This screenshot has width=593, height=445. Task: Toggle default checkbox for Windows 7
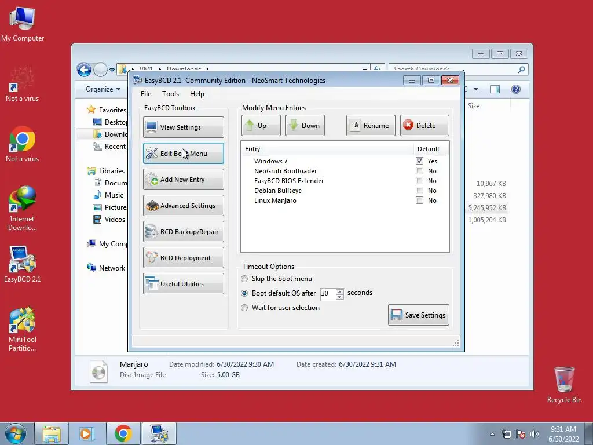(419, 161)
